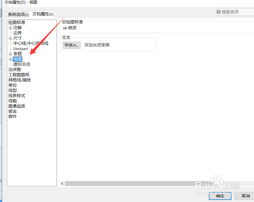Click the 汉仪长仿宋体 font name text
Image resolution: width=254 pixels, height=202 pixels.
pos(97,45)
